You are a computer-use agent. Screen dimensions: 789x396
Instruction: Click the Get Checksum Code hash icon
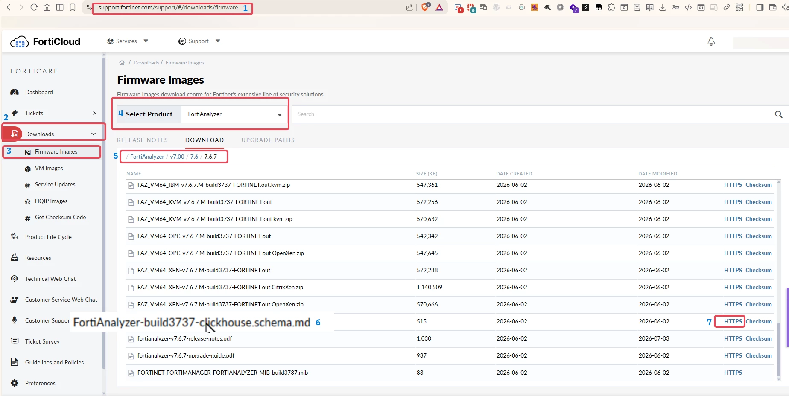(x=28, y=218)
